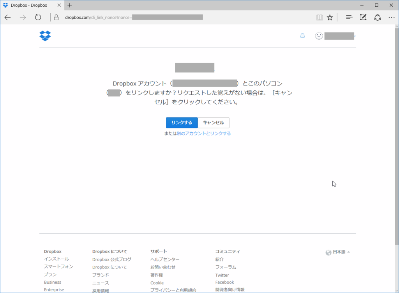
Task: Click the キャンセル button
Action: click(214, 123)
